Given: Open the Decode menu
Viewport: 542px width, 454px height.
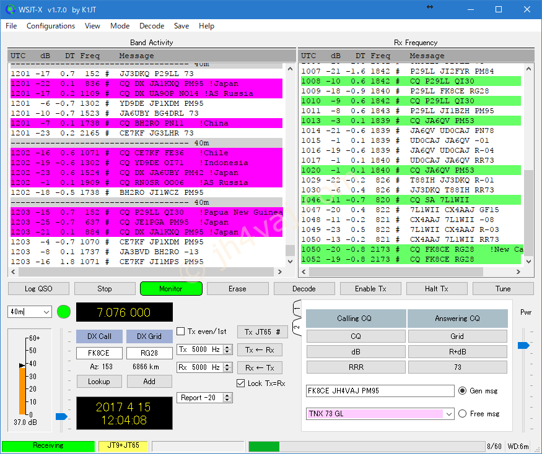Looking at the screenshot, I should [152, 26].
